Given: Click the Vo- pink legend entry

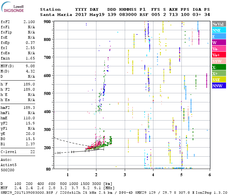Looking at the screenshot, I should [x=219, y=49].
